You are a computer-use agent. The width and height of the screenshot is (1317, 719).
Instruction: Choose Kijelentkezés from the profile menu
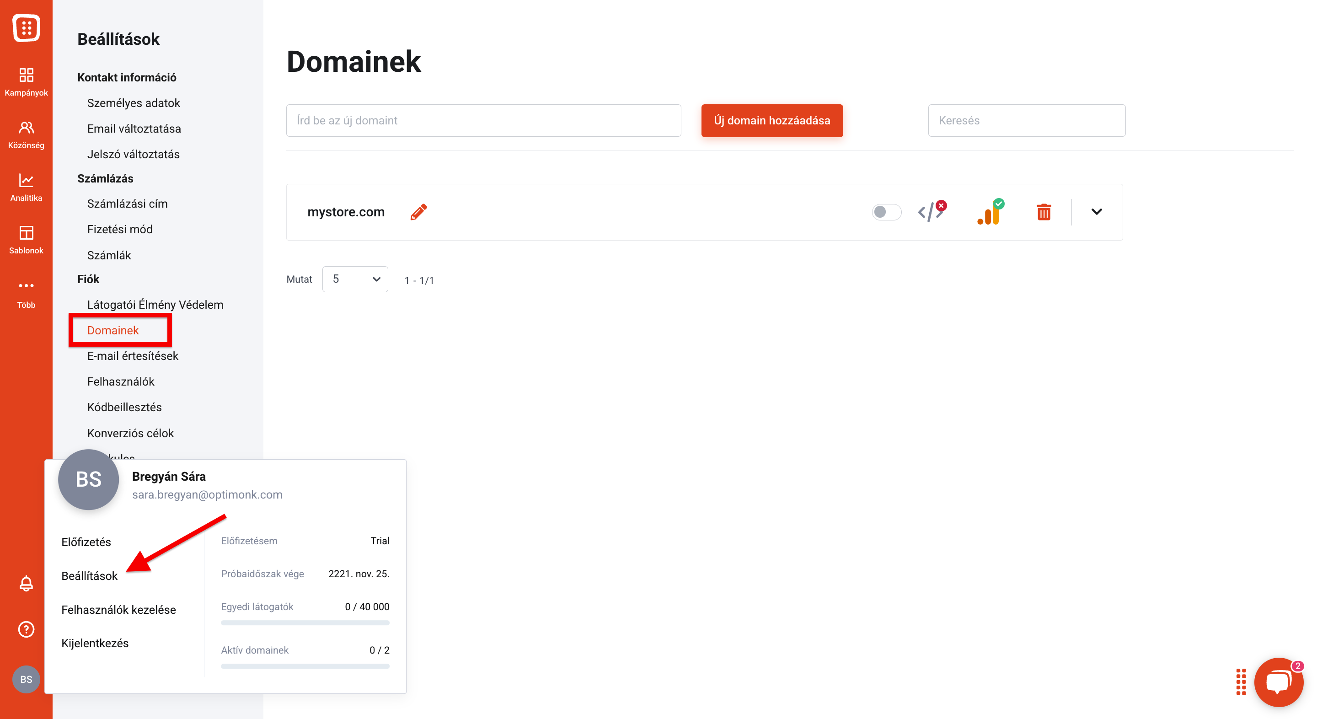95,644
